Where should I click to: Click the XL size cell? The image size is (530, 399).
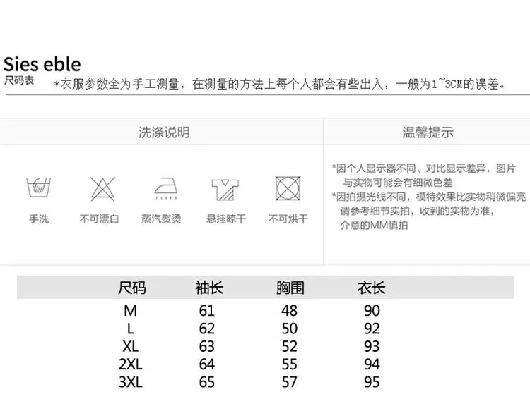pyautogui.click(x=131, y=346)
